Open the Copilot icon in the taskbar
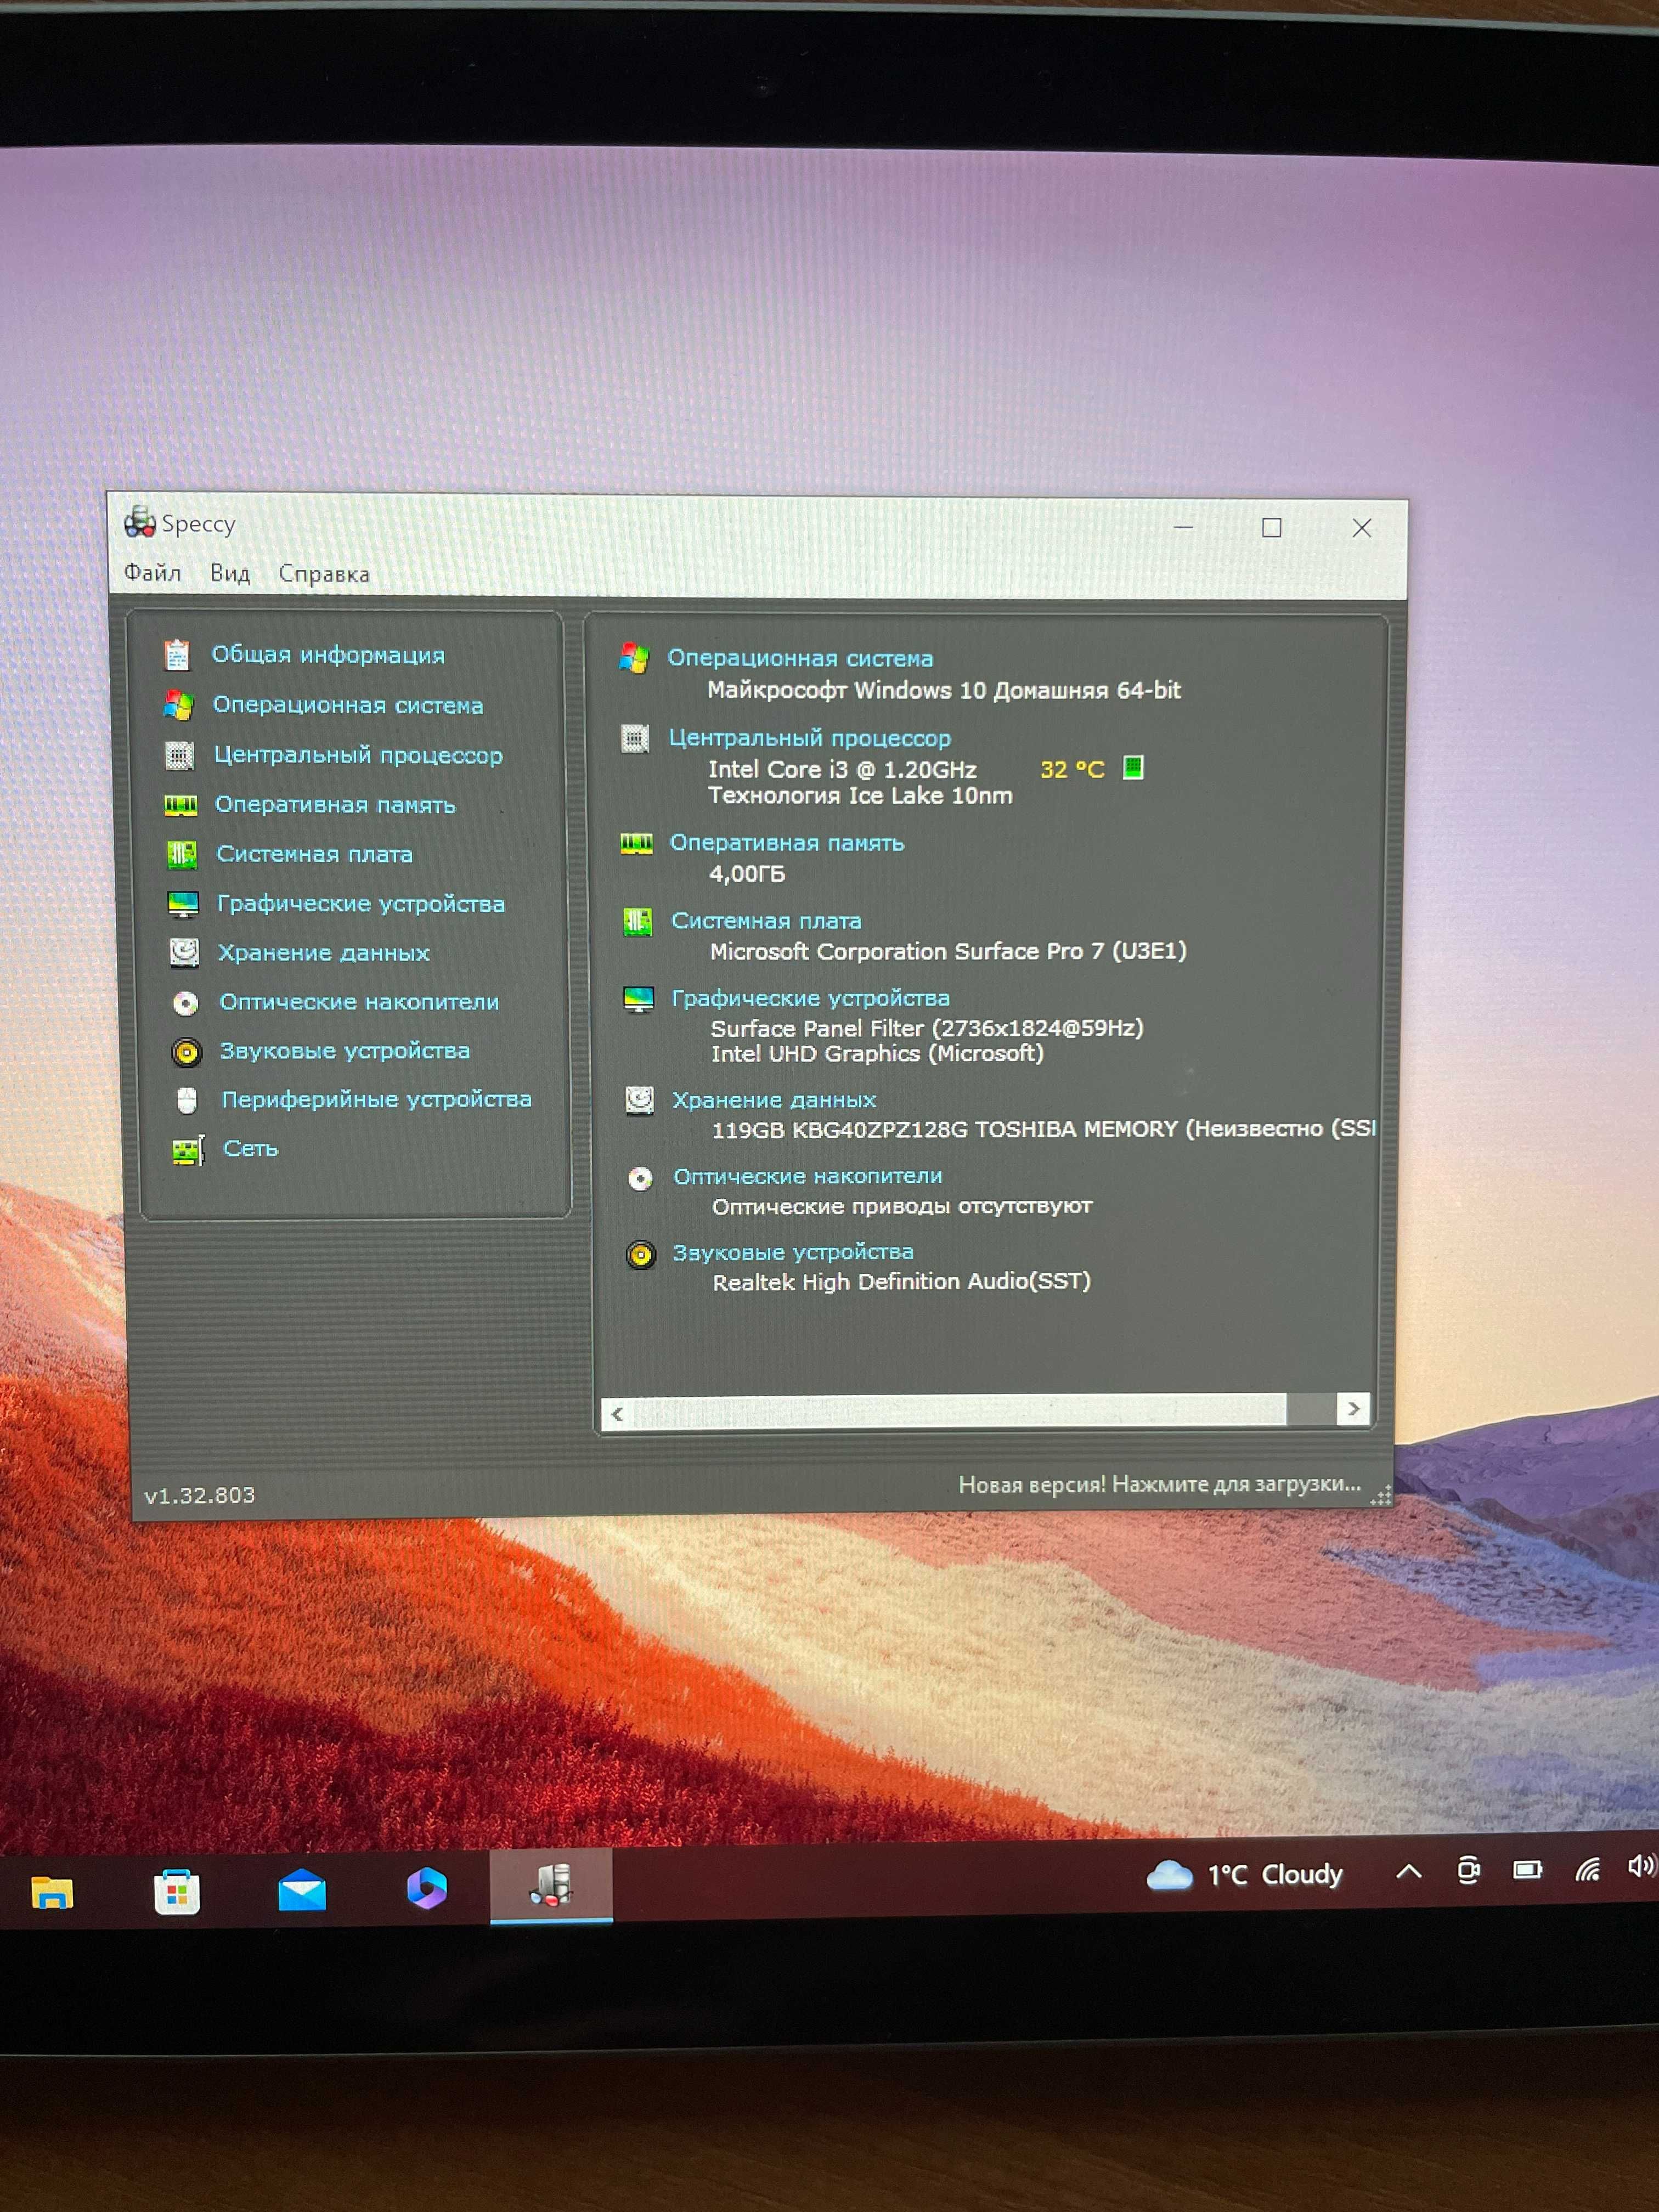 point(427,1888)
